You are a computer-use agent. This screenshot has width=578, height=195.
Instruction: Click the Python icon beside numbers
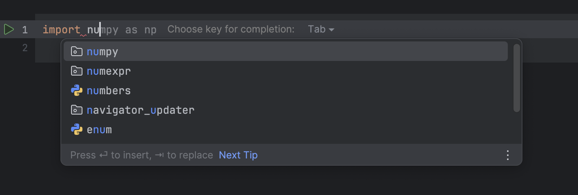click(x=77, y=91)
